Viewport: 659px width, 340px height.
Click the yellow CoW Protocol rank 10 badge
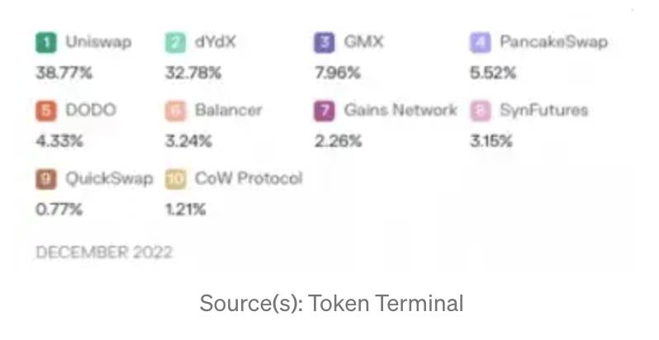[176, 179]
